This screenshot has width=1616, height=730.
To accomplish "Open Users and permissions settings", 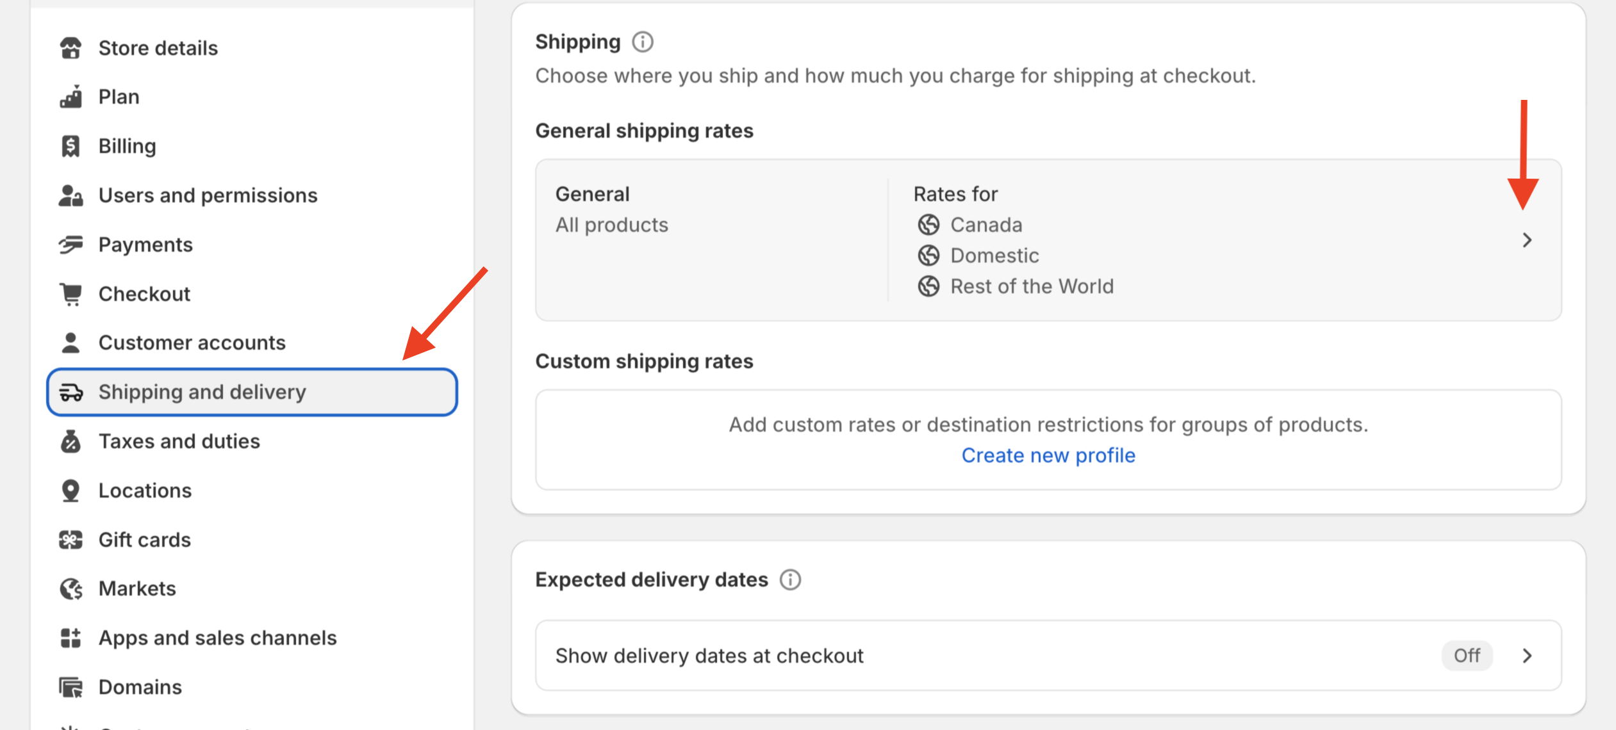I will pyautogui.click(x=208, y=195).
